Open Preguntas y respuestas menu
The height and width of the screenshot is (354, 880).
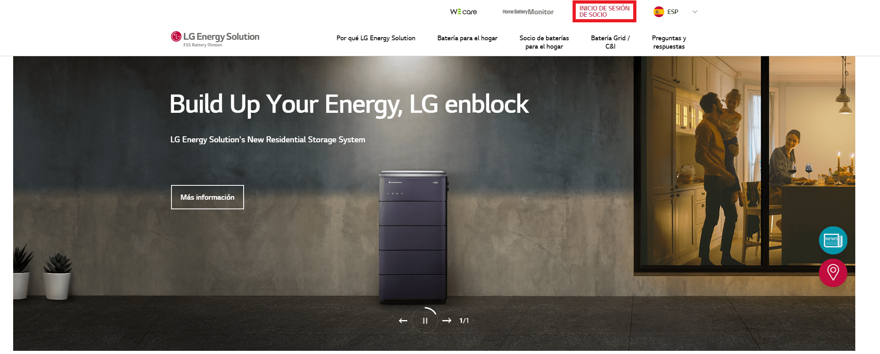[669, 42]
